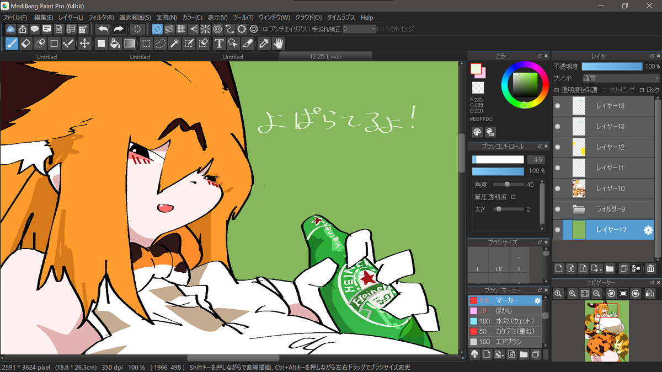Enable the アンチエイリアス checkbox
662x372 pixels.
pyautogui.click(x=264, y=29)
